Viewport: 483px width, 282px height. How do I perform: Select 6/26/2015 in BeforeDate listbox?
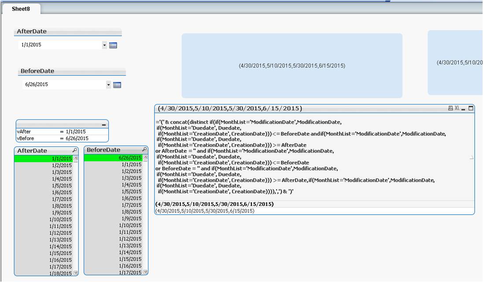pyautogui.click(x=113, y=157)
